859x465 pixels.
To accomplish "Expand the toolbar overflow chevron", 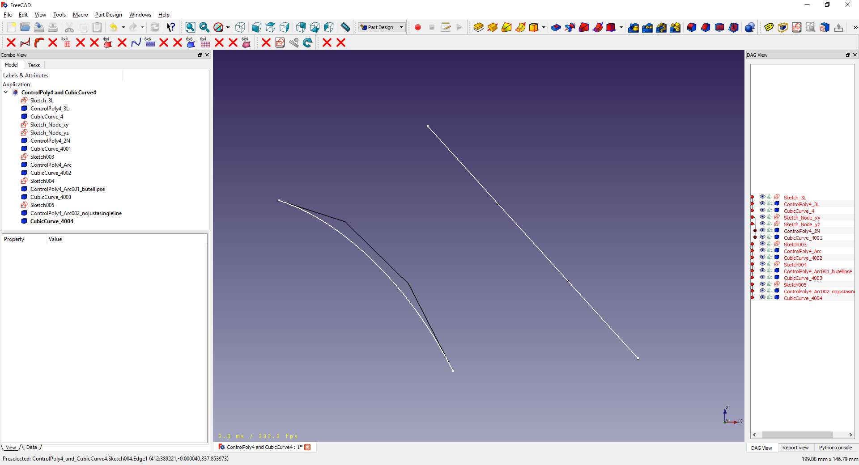I will click(x=855, y=27).
